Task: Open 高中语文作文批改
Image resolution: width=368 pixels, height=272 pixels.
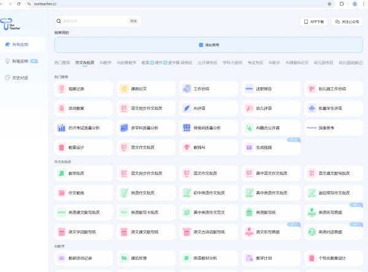Action: [x=271, y=173]
